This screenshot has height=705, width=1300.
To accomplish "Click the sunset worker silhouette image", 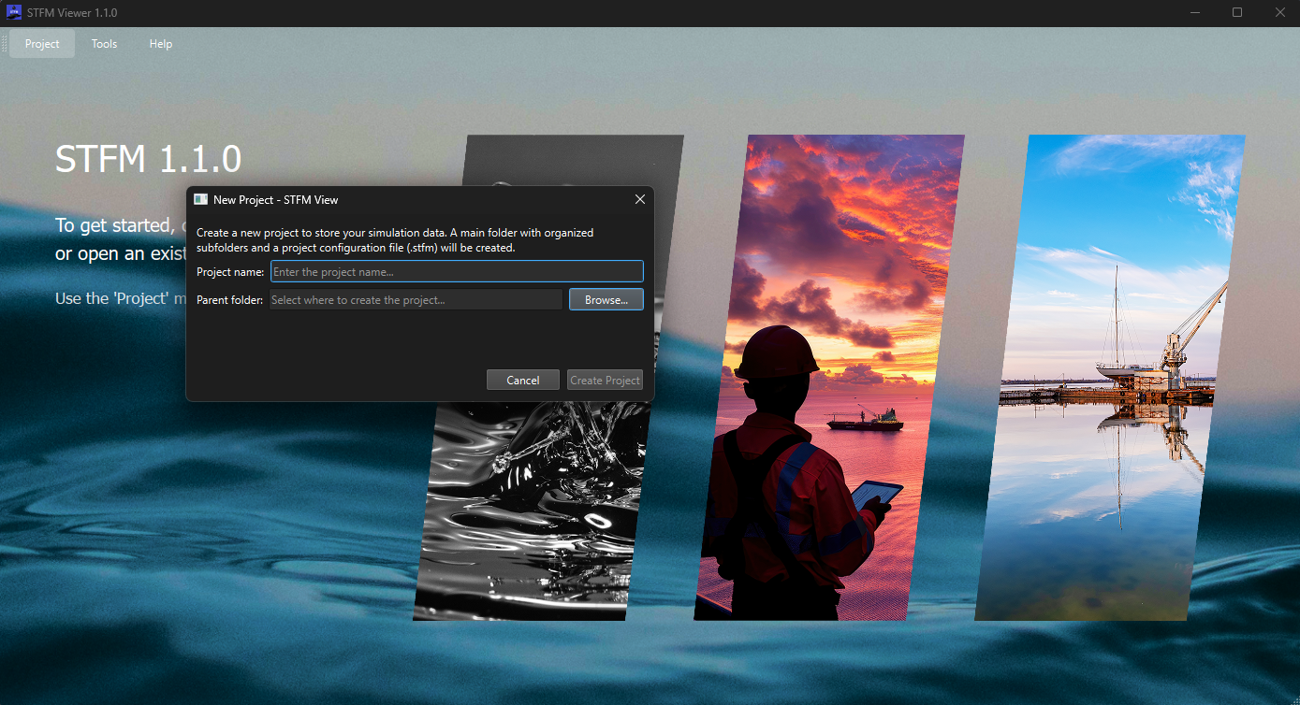I will [x=829, y=378].
